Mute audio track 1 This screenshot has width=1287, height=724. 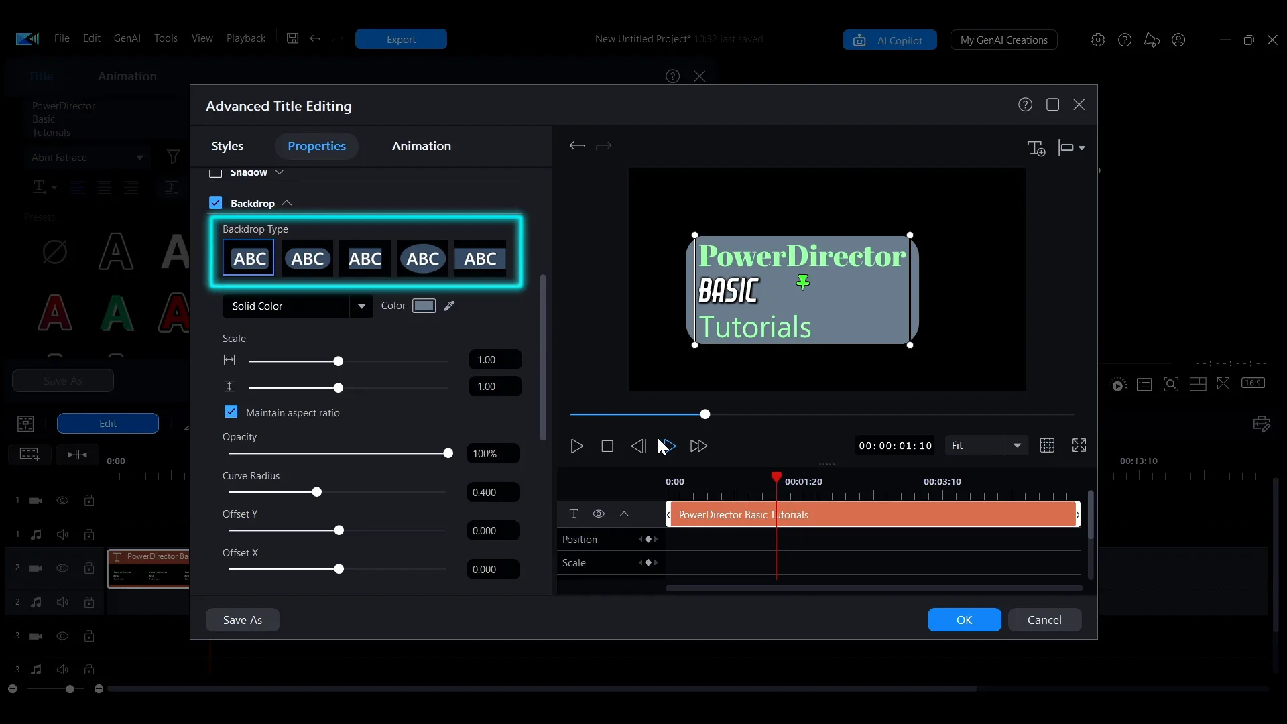point(62,534)
